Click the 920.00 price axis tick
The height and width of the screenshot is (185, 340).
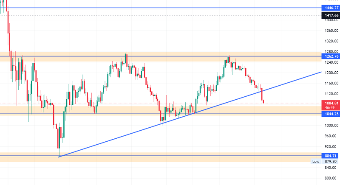(331, 146)
